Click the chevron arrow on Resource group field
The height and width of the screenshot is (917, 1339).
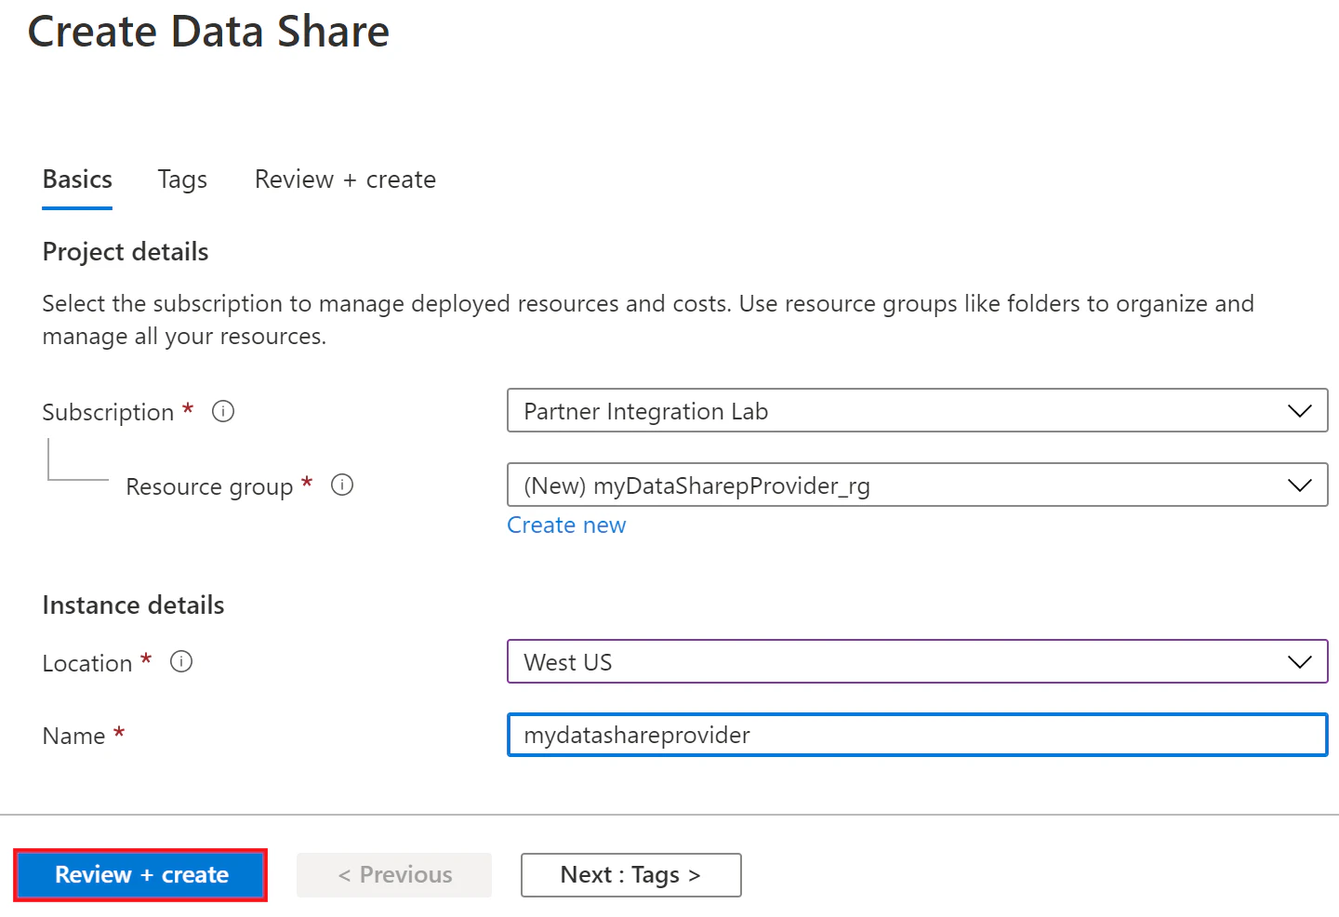click(1299, 485)
